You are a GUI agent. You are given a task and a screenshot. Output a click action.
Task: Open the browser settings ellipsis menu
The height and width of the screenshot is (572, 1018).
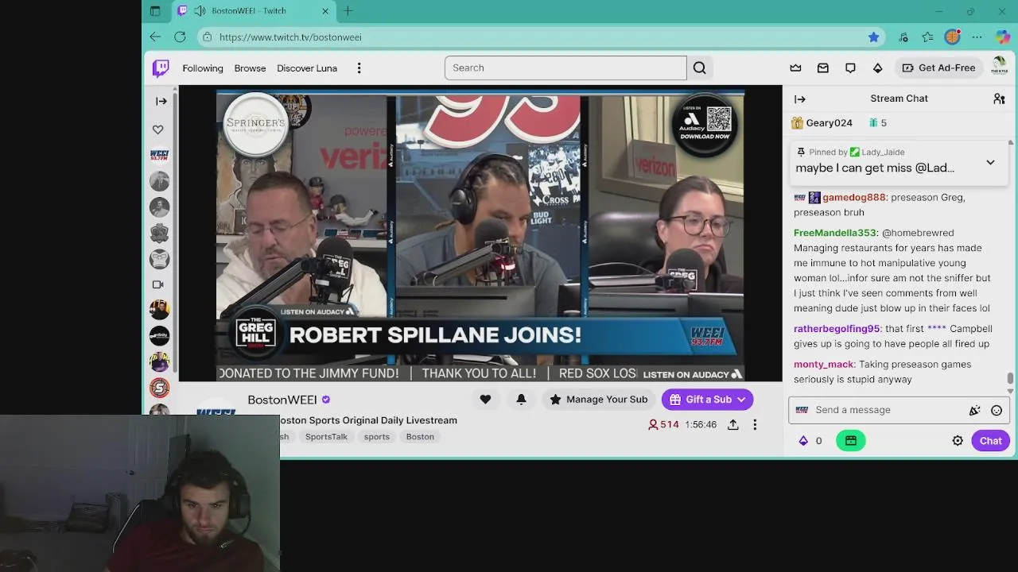tap(977, 37)
